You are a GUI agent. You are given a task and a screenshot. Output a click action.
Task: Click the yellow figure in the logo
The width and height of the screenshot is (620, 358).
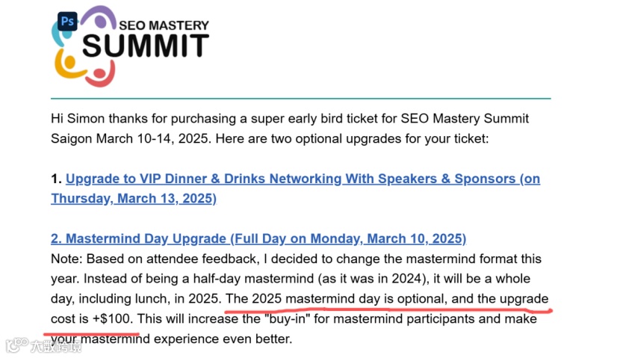(69, 64)
